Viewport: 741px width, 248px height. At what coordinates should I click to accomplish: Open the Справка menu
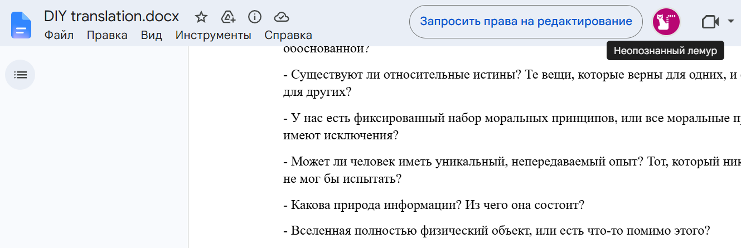[x=288, y=36]
